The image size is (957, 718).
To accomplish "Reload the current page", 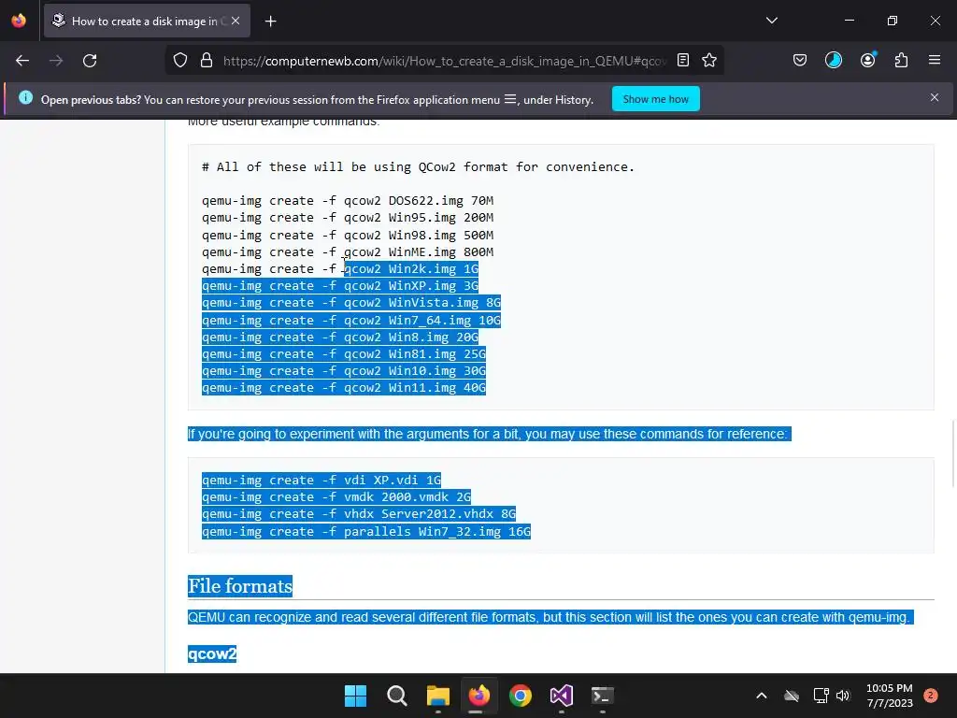I will 90,61.
